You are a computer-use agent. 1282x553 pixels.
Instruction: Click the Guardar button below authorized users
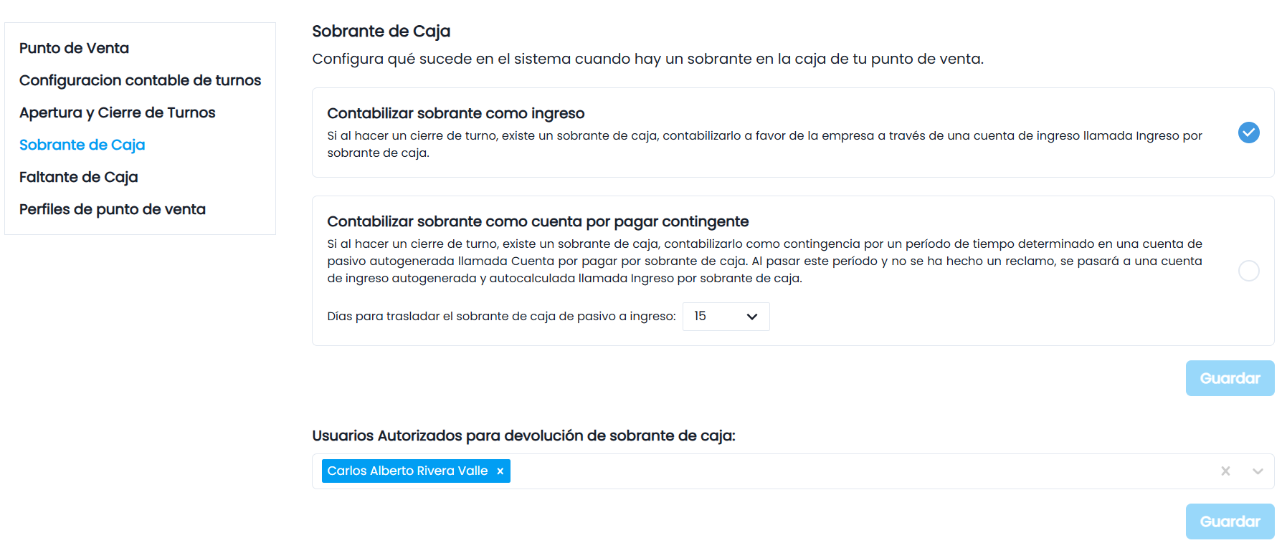click(1230, 521)
